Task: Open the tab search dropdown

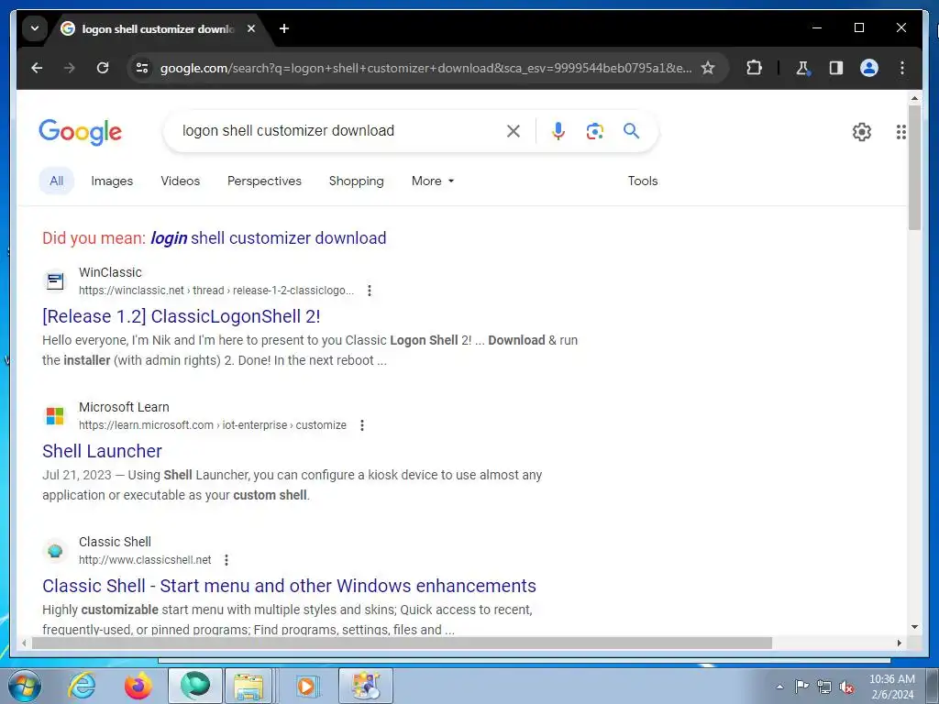Action: [x=35, y=28]
